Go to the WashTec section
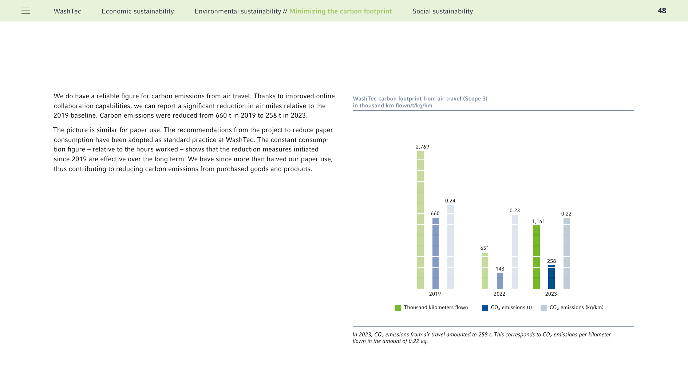 pyautogui.click(x=67, y=11)
